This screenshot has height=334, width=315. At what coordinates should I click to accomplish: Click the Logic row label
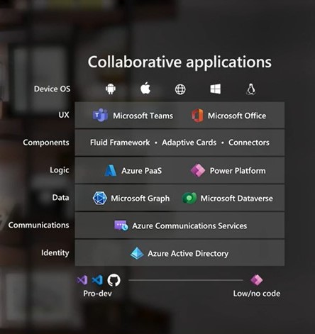coord(60,170)
